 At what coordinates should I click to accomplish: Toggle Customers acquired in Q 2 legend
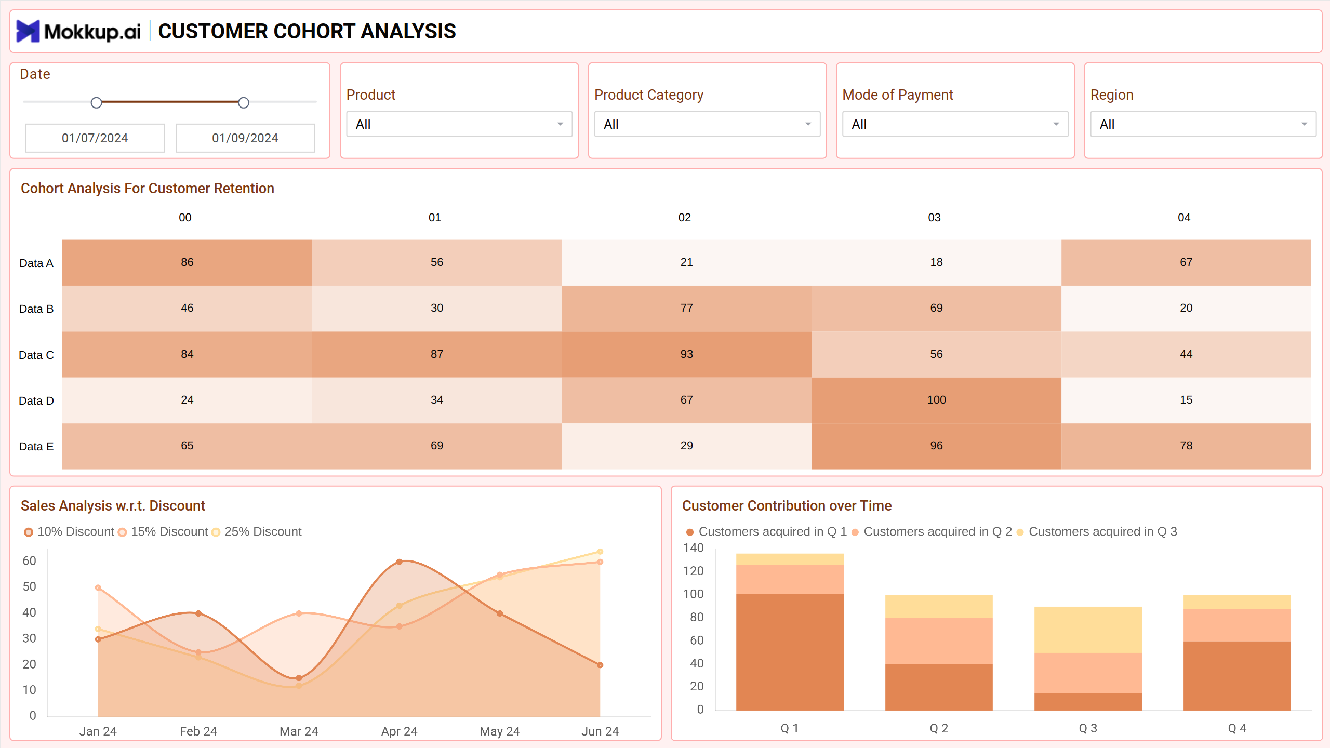932,532
